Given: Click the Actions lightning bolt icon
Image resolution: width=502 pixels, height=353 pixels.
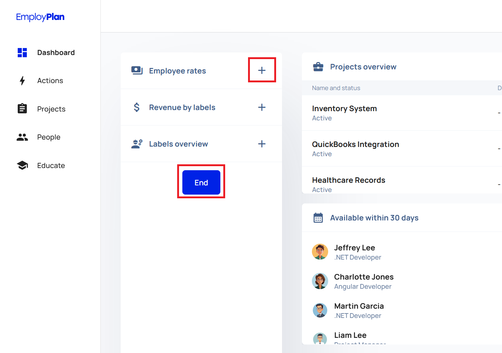Looking at the screenshot, I should [x=22, y=80].
